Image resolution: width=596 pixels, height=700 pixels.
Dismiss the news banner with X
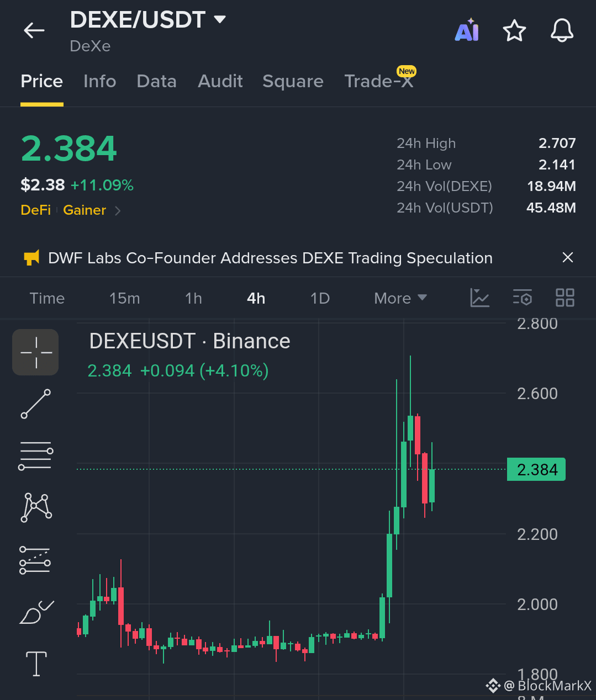pyautogui.click(x=567, y=257)
